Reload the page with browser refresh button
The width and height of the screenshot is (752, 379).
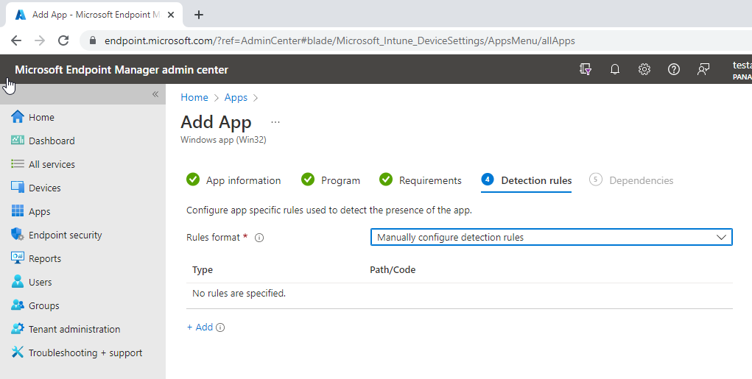(x=63, y=41)
